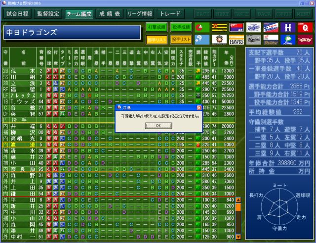Click the SP type badge in 井端's row
This screenshot has width=316, height=243.
click(62, 126)
